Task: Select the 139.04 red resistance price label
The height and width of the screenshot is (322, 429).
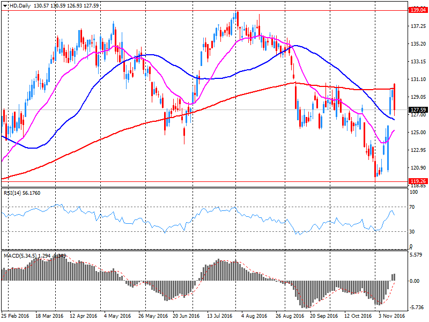Action: [418, 10]
